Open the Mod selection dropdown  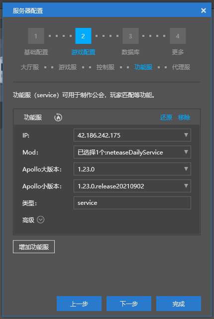(132, 152)
